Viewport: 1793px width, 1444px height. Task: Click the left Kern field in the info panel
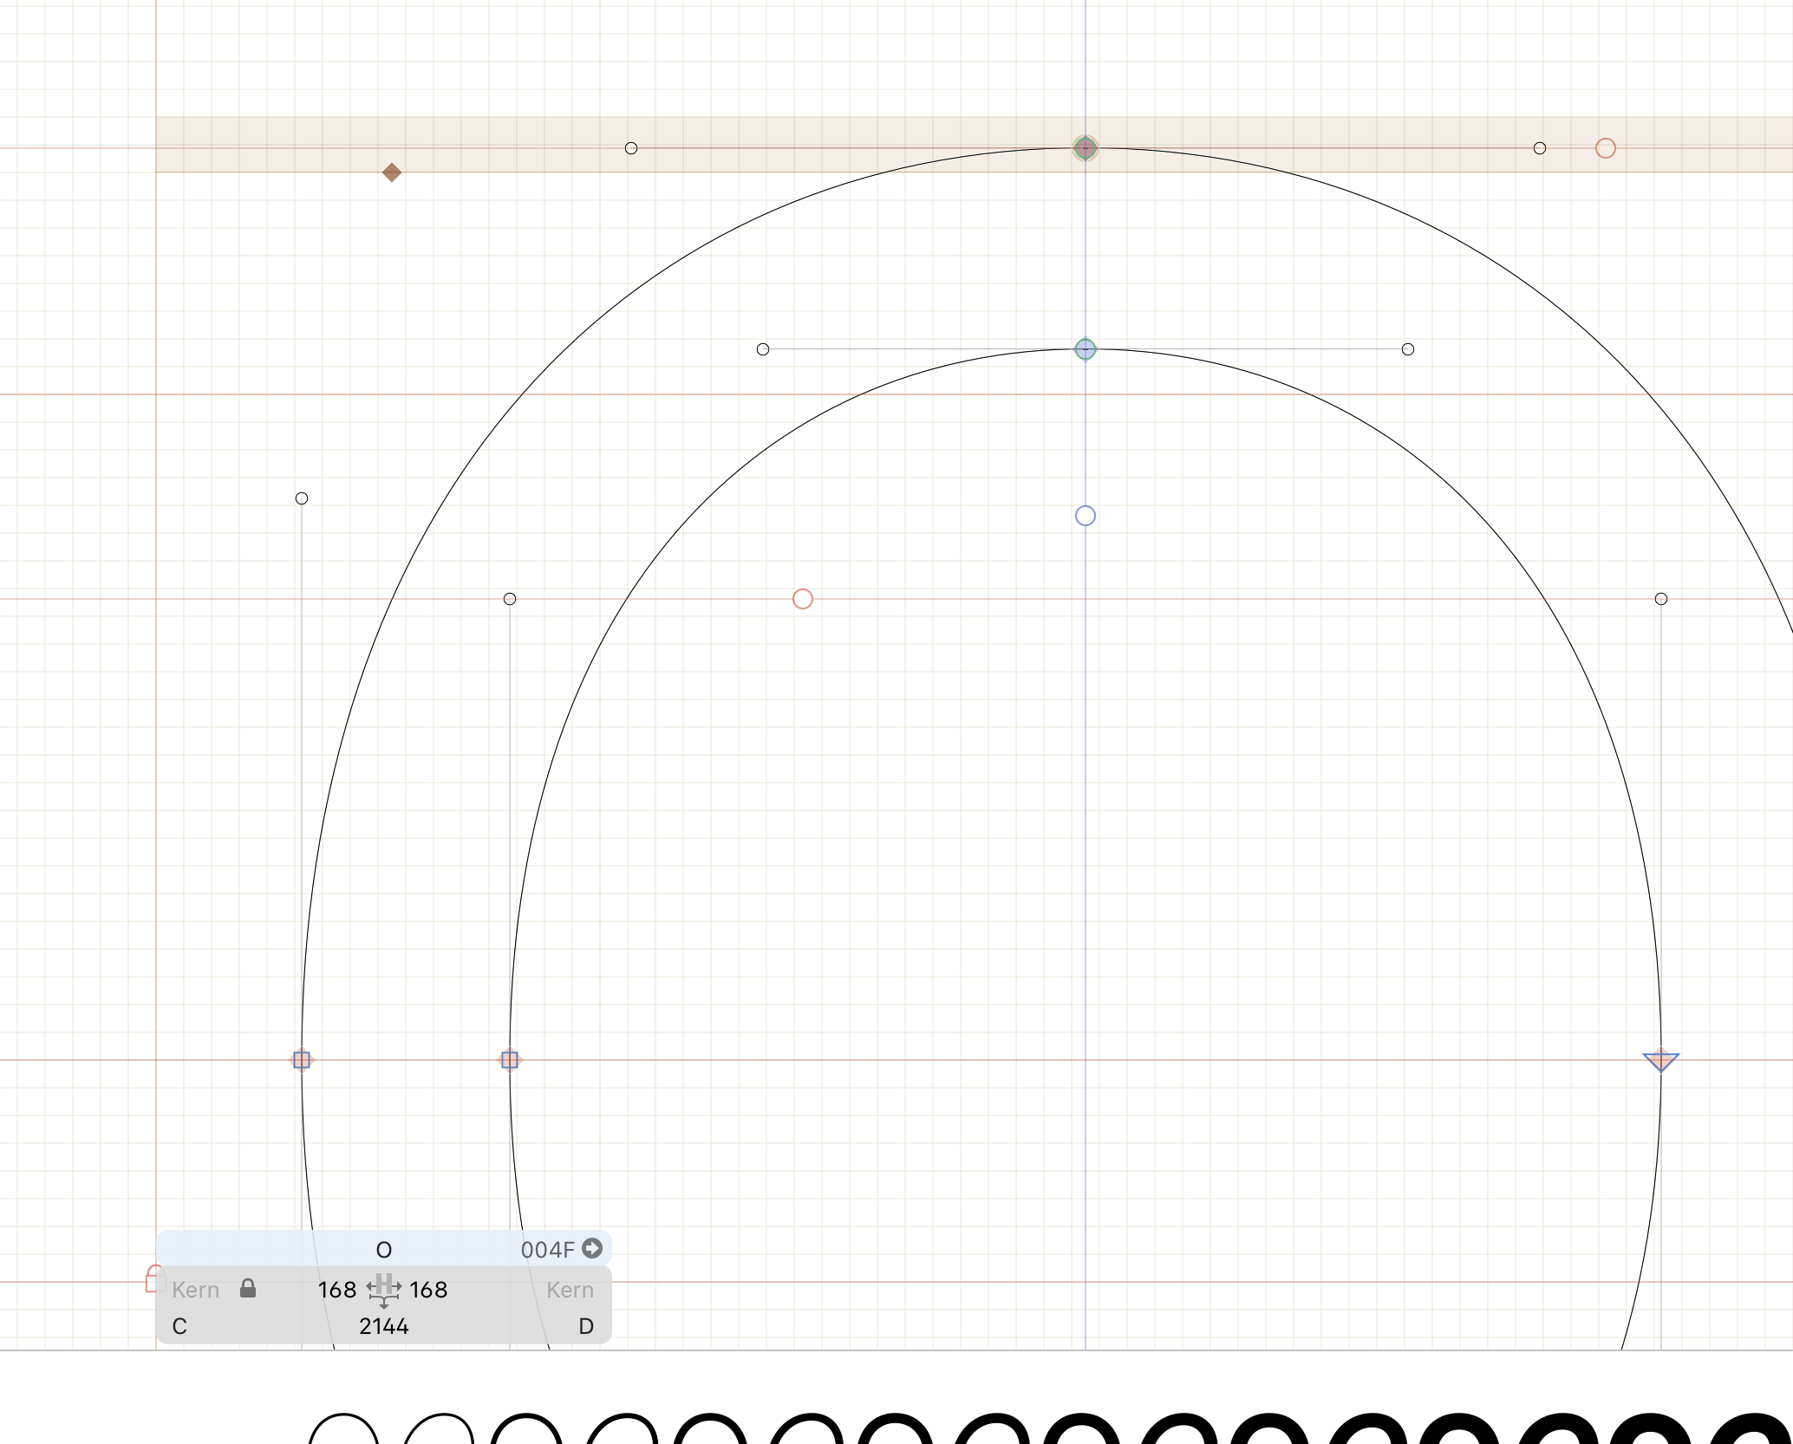(195, 1290)
